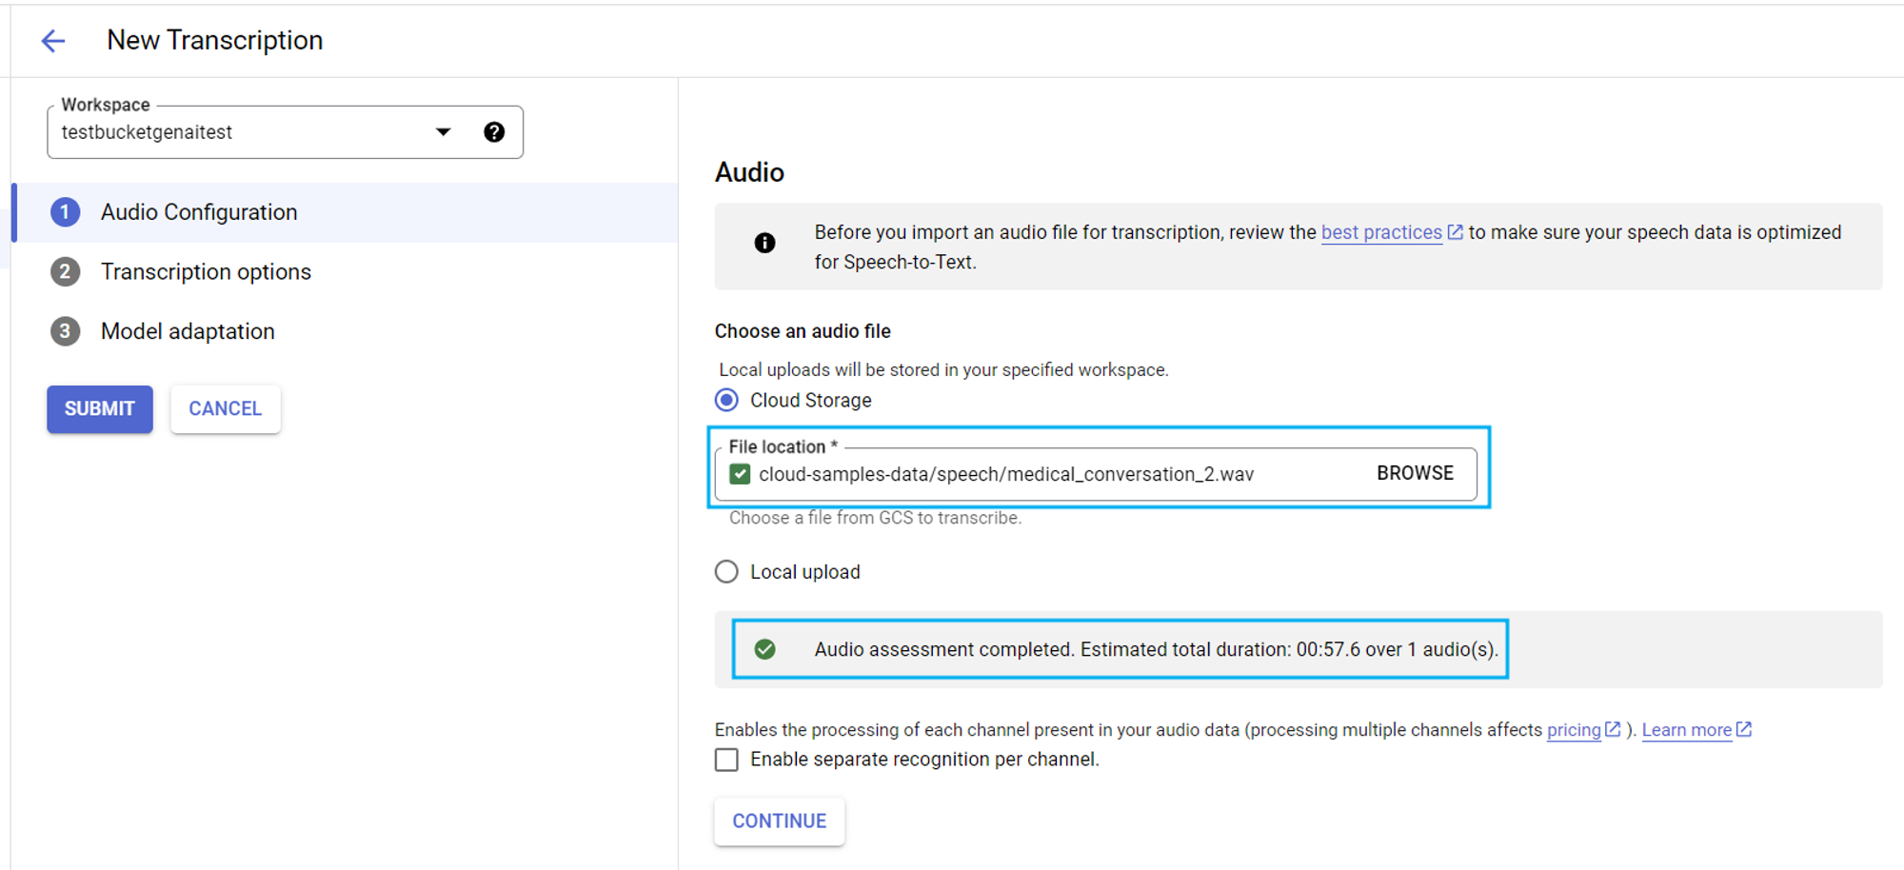Enable separate recognition per channel checkbox
1904x870 pixels.
tap(726, 760)
